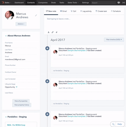Click the top Search field

click(x=103, y=3)
